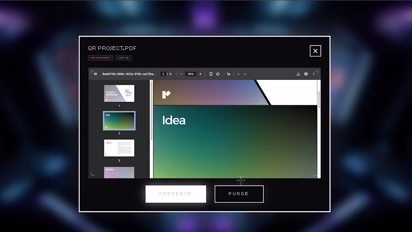The width and height of the screenshot is (412, 232).
Task: Rotate the document counterclockwise
Action: coord(218,74)
